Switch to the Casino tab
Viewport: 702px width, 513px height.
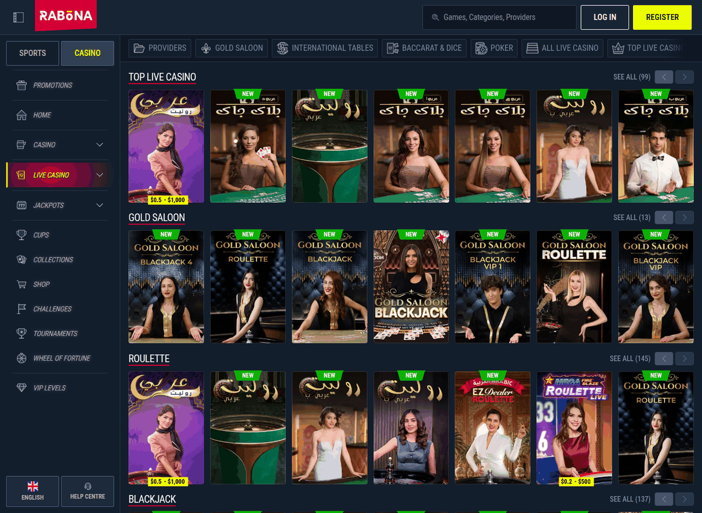pyautogui.click(x=88, y=53)
